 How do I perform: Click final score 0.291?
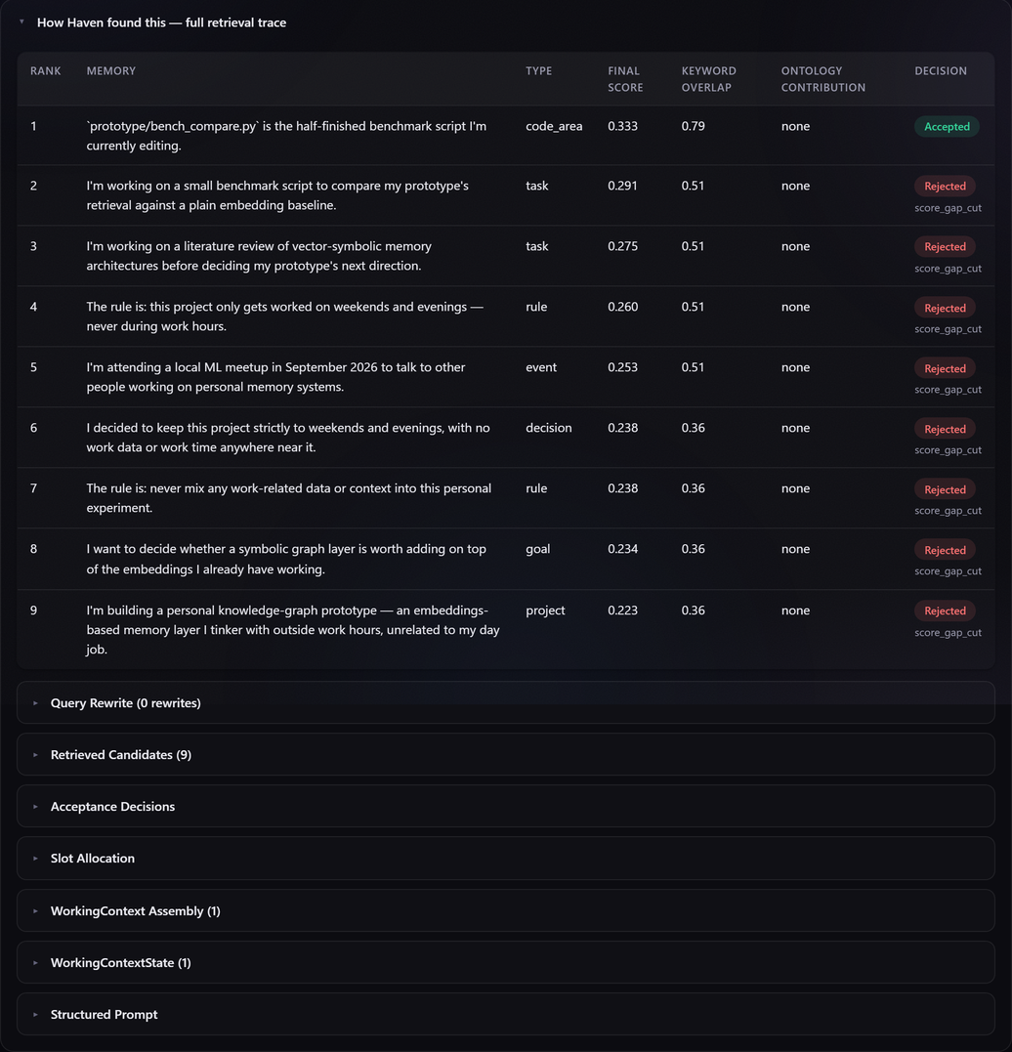(623, 186)
